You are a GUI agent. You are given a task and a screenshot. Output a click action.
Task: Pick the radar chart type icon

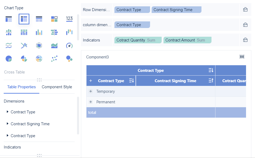[39, 45]
